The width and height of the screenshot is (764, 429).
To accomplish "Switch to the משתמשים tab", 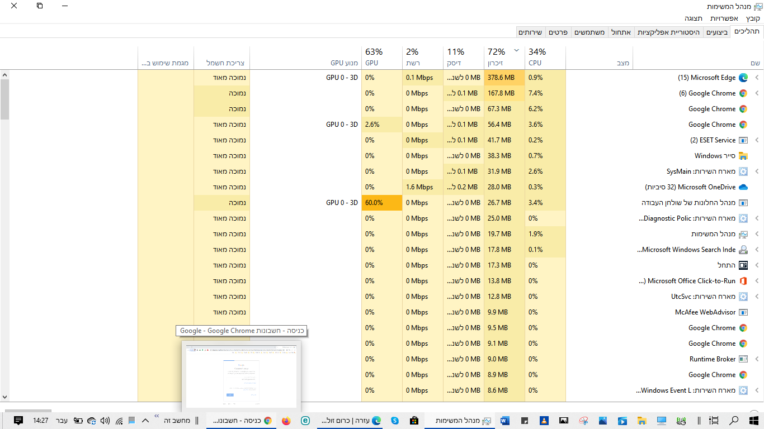I will coord(589,32).
